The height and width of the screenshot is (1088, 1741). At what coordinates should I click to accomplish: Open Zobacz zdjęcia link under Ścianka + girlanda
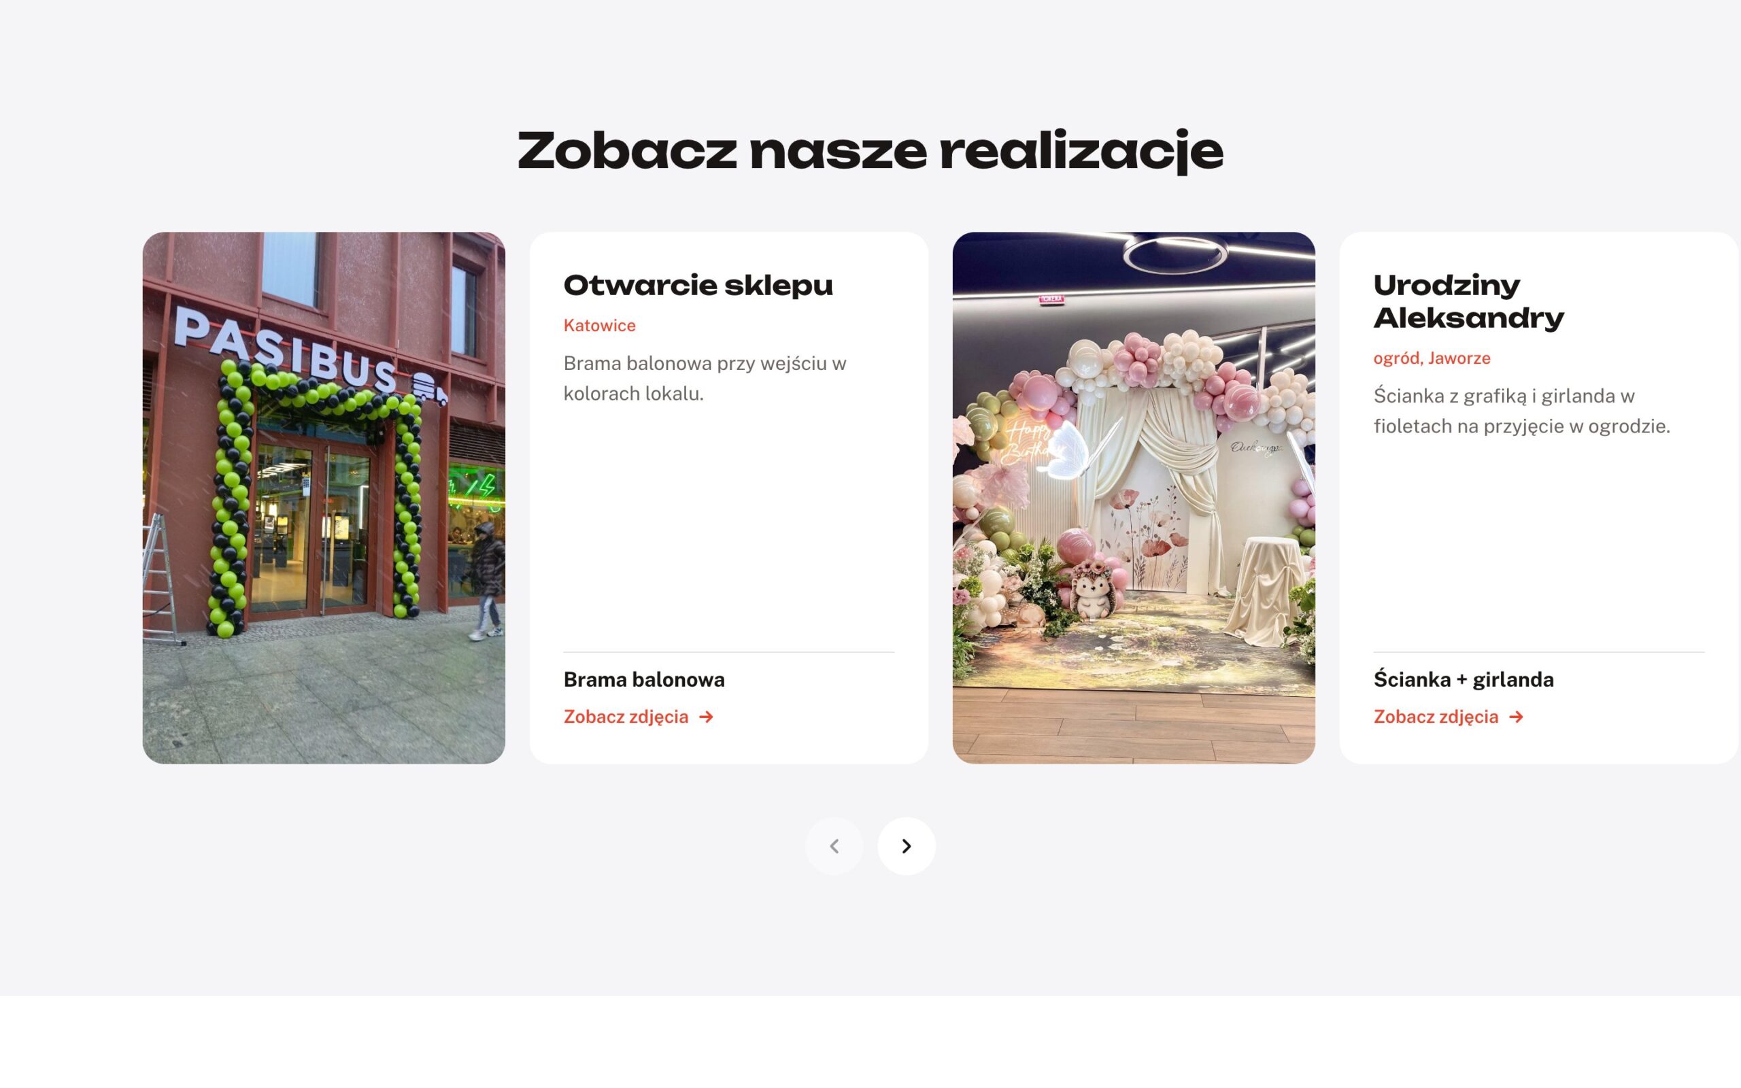[1448, 717]
